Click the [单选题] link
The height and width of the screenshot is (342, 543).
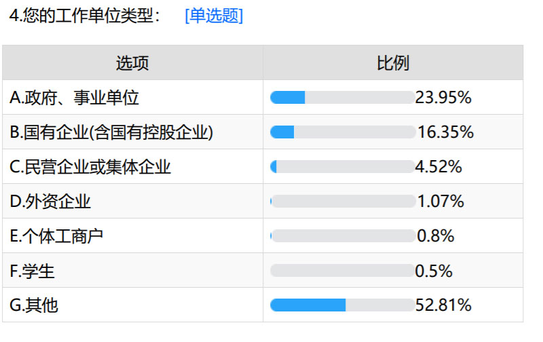coord(213,16)
